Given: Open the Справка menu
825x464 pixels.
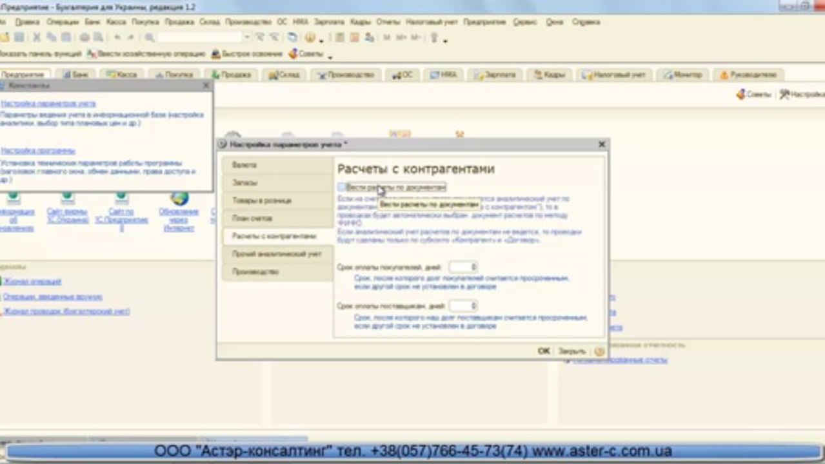Looking at the screenshot, I should 586,21.
